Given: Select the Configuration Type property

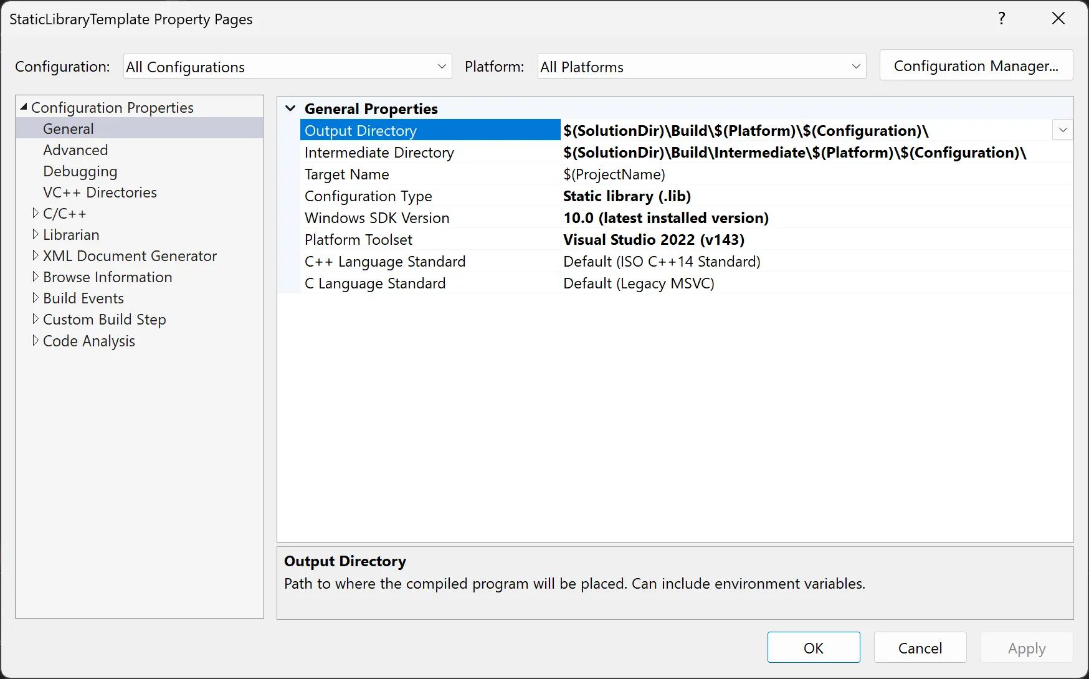Looking at the screenshot, I should coord(368,196).
